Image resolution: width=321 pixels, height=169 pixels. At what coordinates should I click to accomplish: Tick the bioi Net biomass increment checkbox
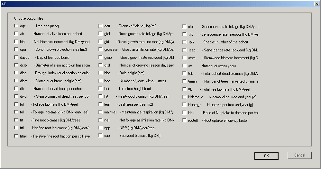[x=16, y=42]
